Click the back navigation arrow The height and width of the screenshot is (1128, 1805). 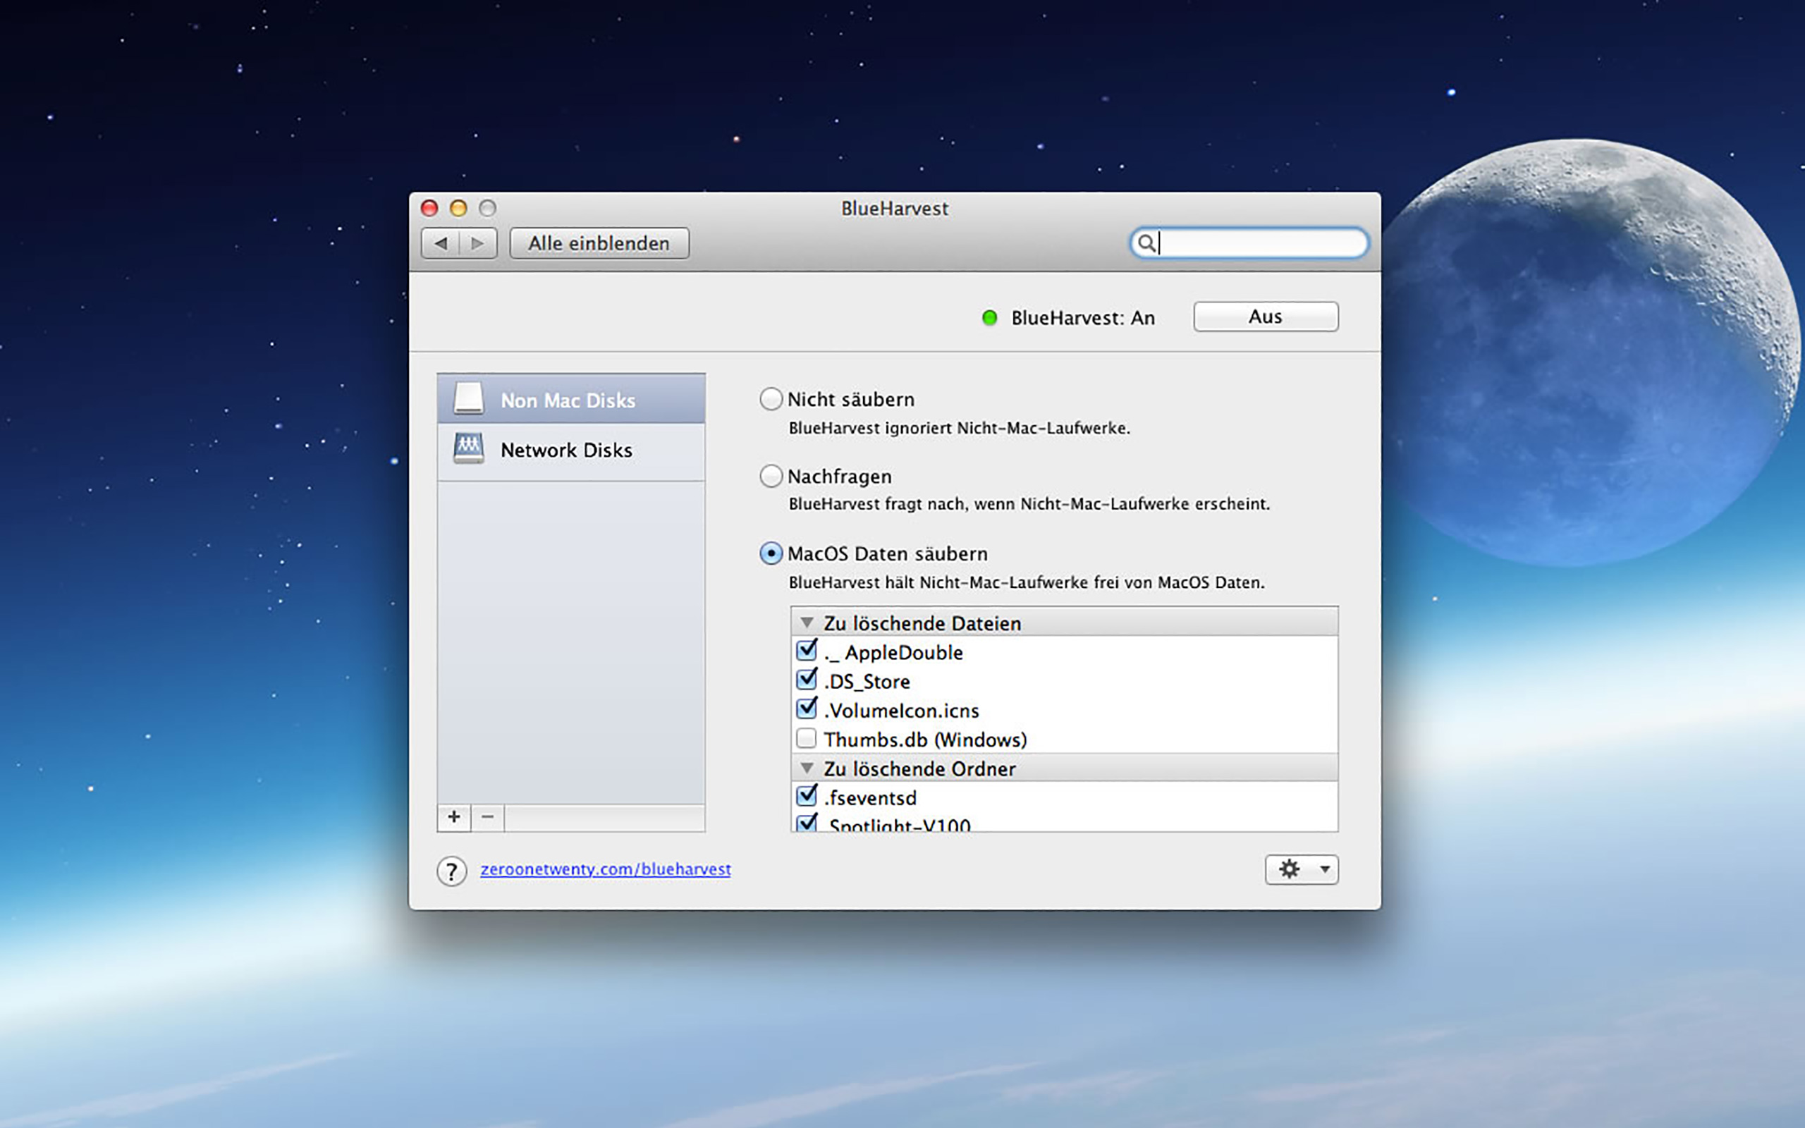click(441, 243)
